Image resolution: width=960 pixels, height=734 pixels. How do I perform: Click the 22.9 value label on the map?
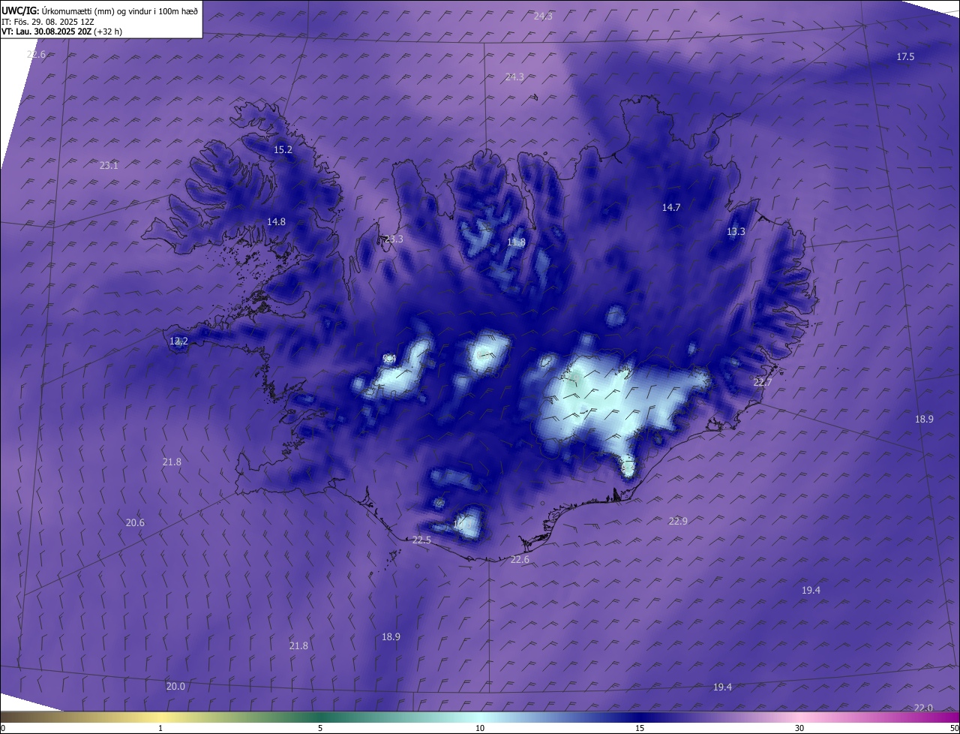tap(677, 521)
